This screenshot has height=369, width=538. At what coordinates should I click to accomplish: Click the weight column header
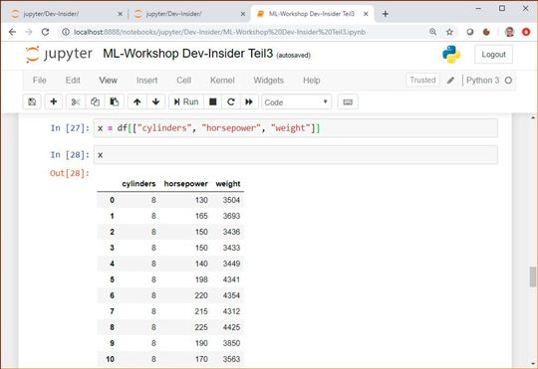tap(228, 184)
